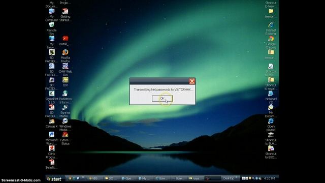325x183 pixels.
Task: Click the Transmitting Net passwords to VIKTORHAX message
Action: tap(164, 89)
